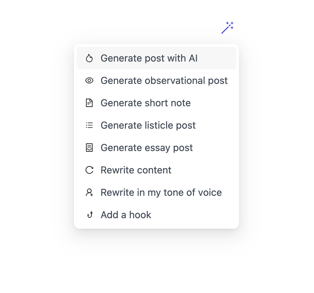Click the hook icon beside Add a hook

point(89,215)
